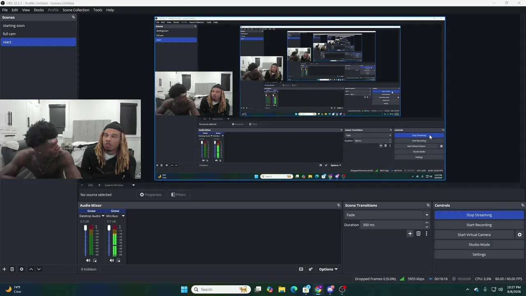The height and width of the screenshot is (296, 526).
Task: Undock the Scenes panel
Action: click(73, 17)
